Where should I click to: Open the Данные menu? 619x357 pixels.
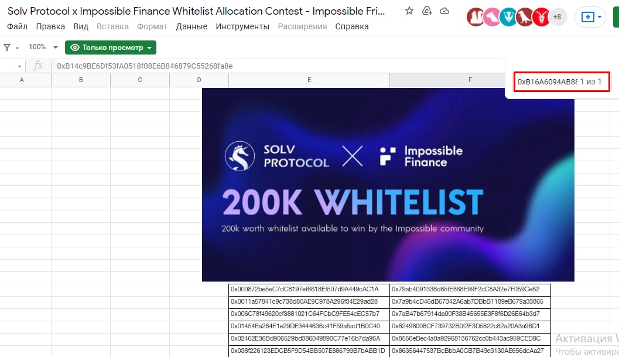click(x=191, y=26)
